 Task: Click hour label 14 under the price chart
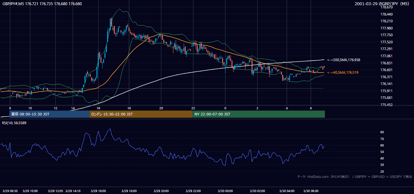point(73,108)
